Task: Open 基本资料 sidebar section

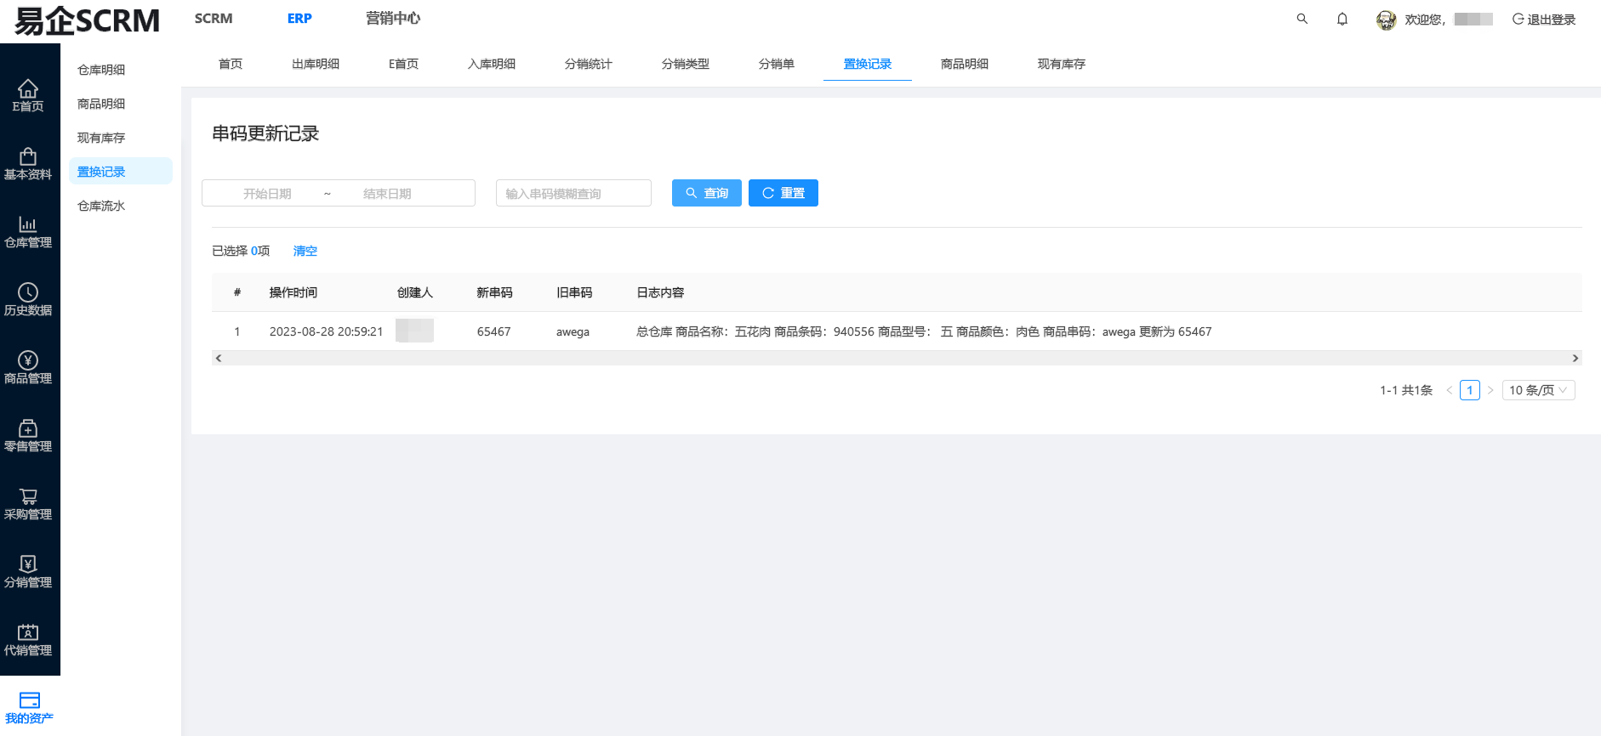Action: [28, 163]
